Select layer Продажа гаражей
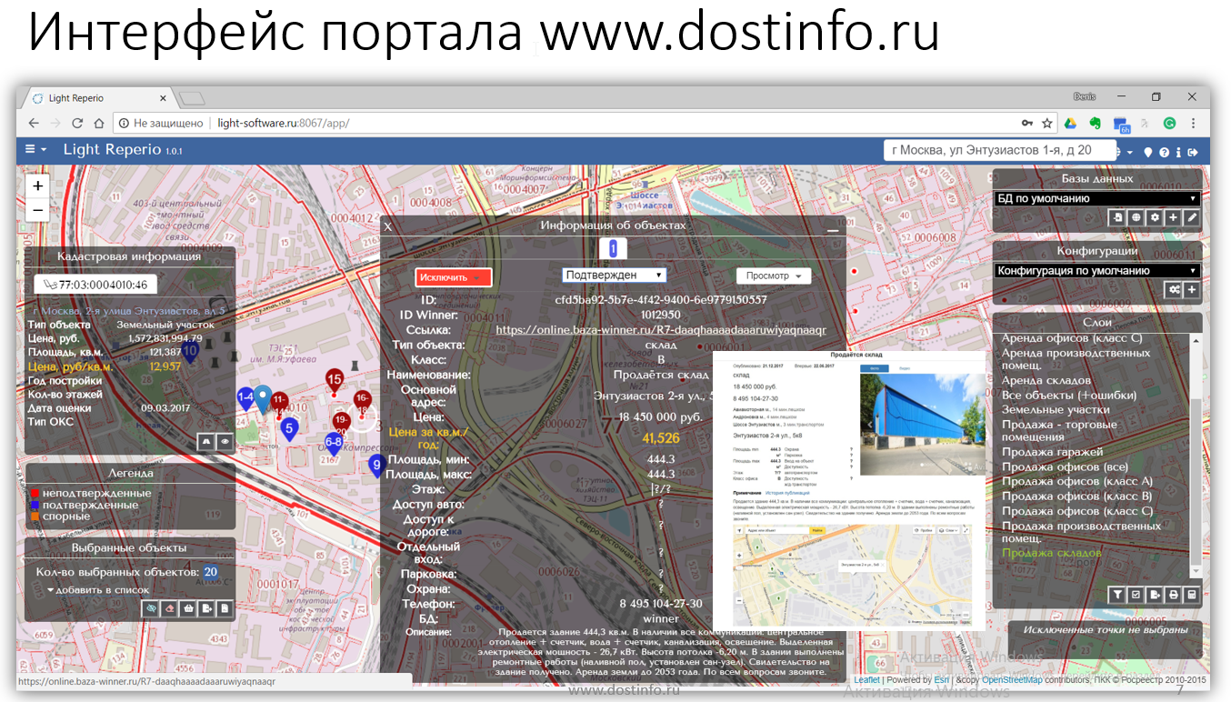 click(x=1052, y=452)
